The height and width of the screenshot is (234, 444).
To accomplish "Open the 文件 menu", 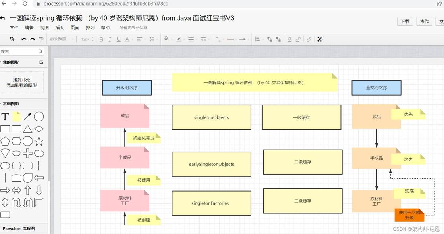I will click(14, 27).
